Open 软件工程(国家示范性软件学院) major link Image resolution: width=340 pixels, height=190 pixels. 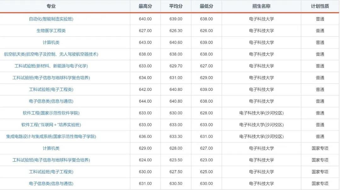pyautogui.click(x=51, y=113)
